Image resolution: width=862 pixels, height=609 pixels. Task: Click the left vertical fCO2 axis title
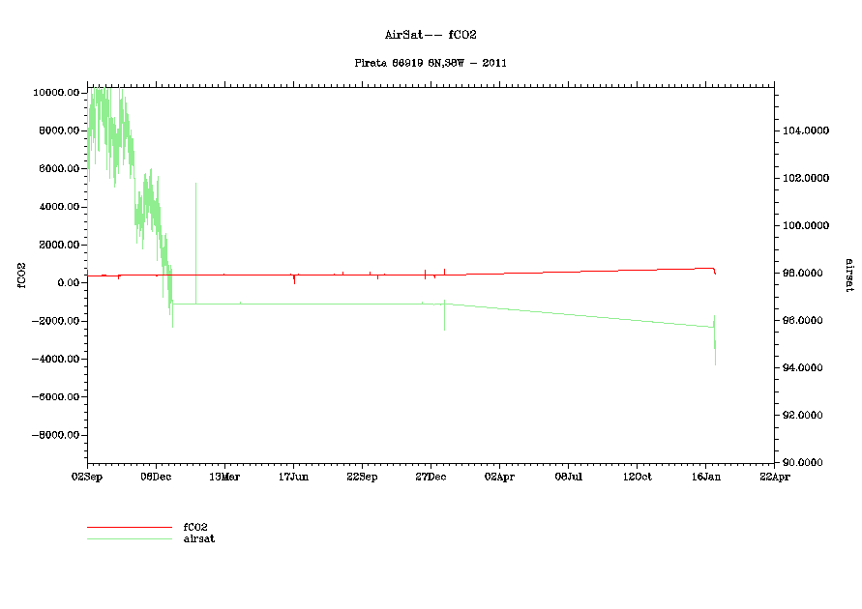(20, 275)
